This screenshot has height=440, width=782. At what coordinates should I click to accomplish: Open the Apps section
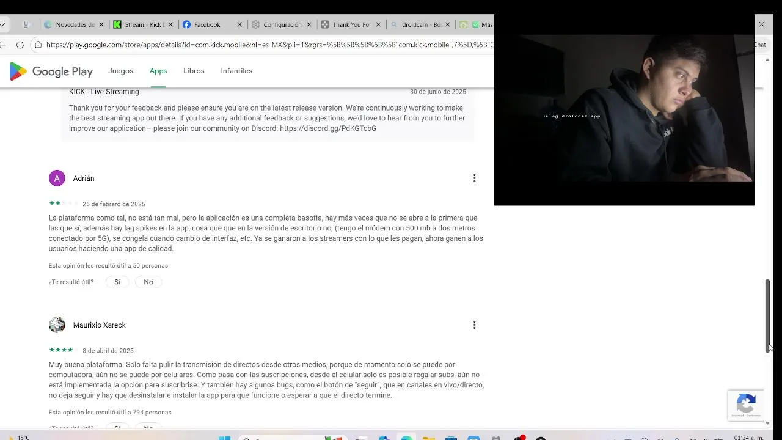click(158, 71)
